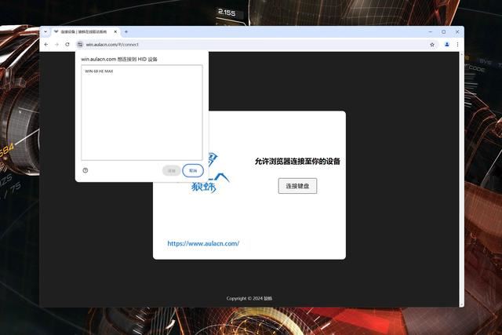Click the 连接键盘 button
The width and height of the screenshot is (502, 335).
coord(297,186)
